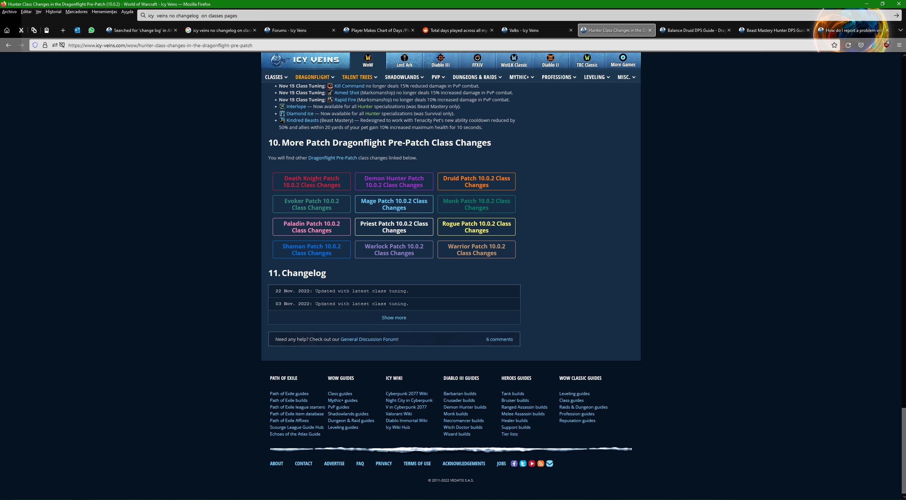906x500 pixels.
Task: Bookmark this page with the star
Action: pyautogui.click(x=834, y=45)
